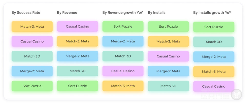Select the By Installs growth YoY heading

point(212,13)
